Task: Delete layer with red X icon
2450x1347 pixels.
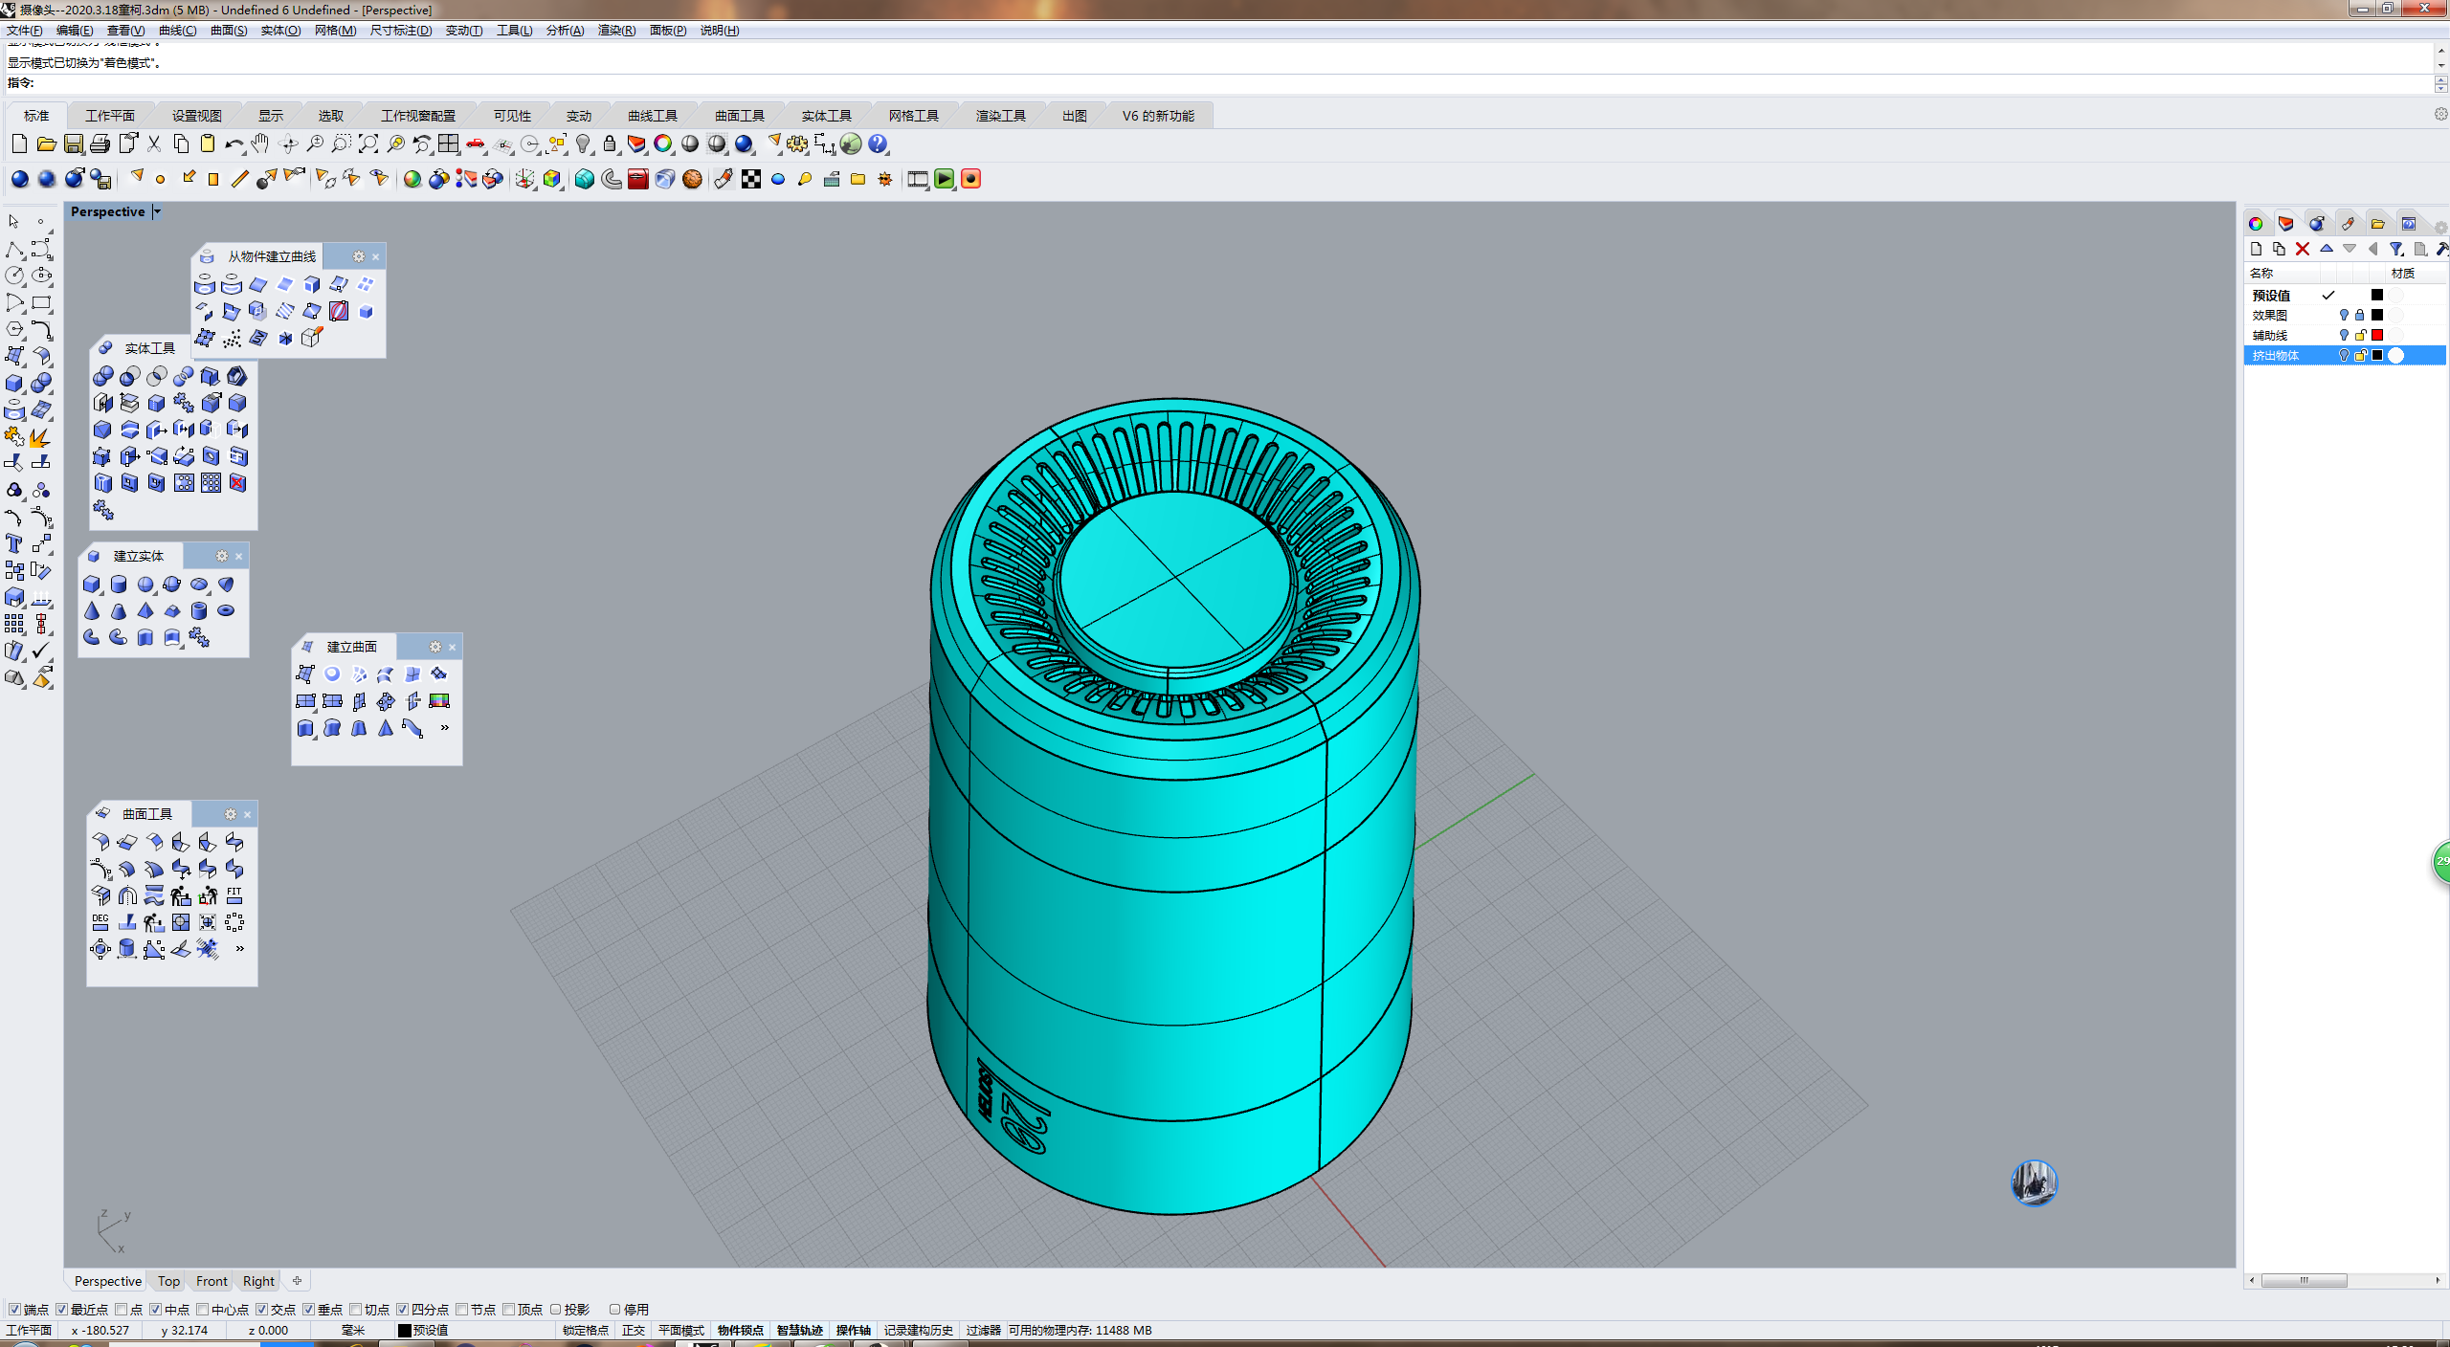Action: [x=2303, y=249]
